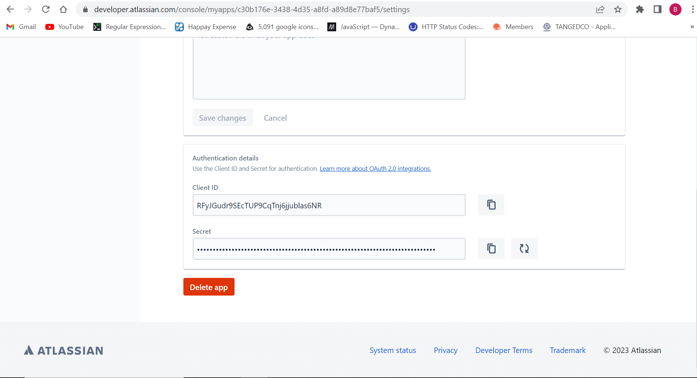The image size is (697, 378).
Task: Click the Delete app button
Action: coord(209,287)
